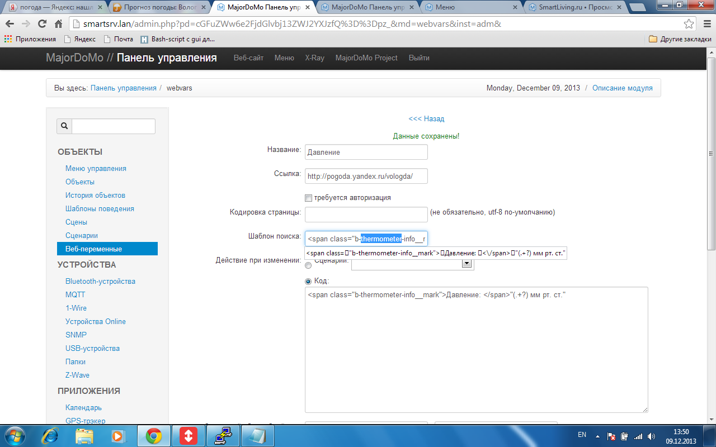
Task: Show hidden tray icons arrow
Action: (599, 436)
